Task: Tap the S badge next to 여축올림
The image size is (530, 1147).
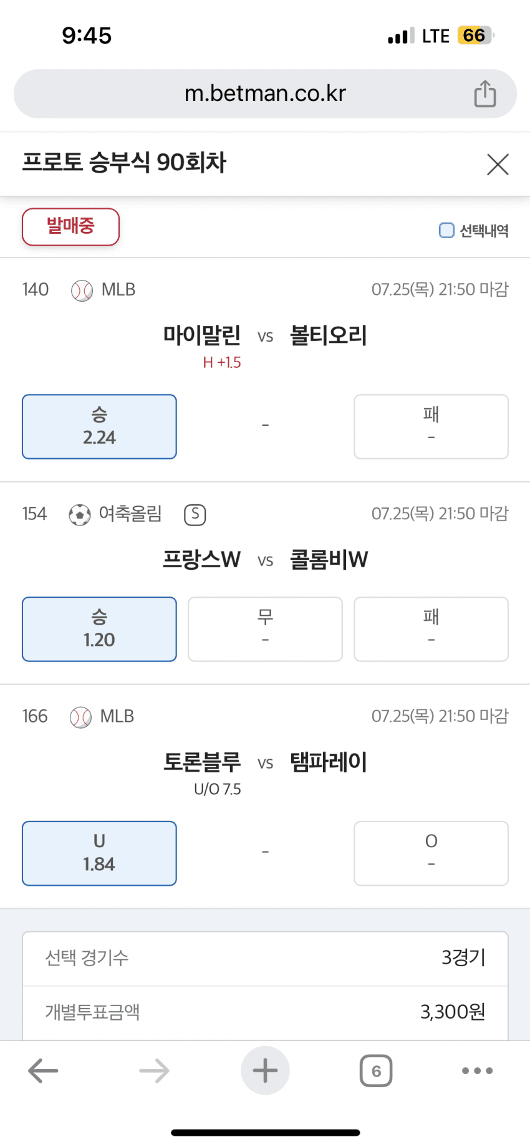Action: tap(195, 515)
